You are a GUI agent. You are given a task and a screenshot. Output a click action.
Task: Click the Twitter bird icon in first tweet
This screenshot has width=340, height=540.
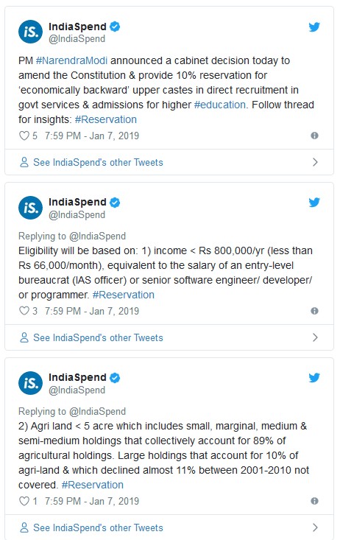tap(314, 27)
